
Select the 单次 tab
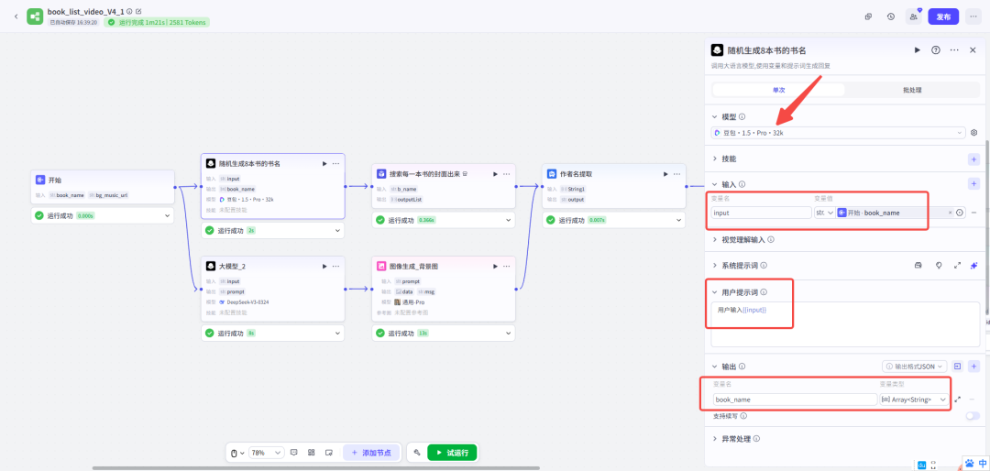click(778, 90)
